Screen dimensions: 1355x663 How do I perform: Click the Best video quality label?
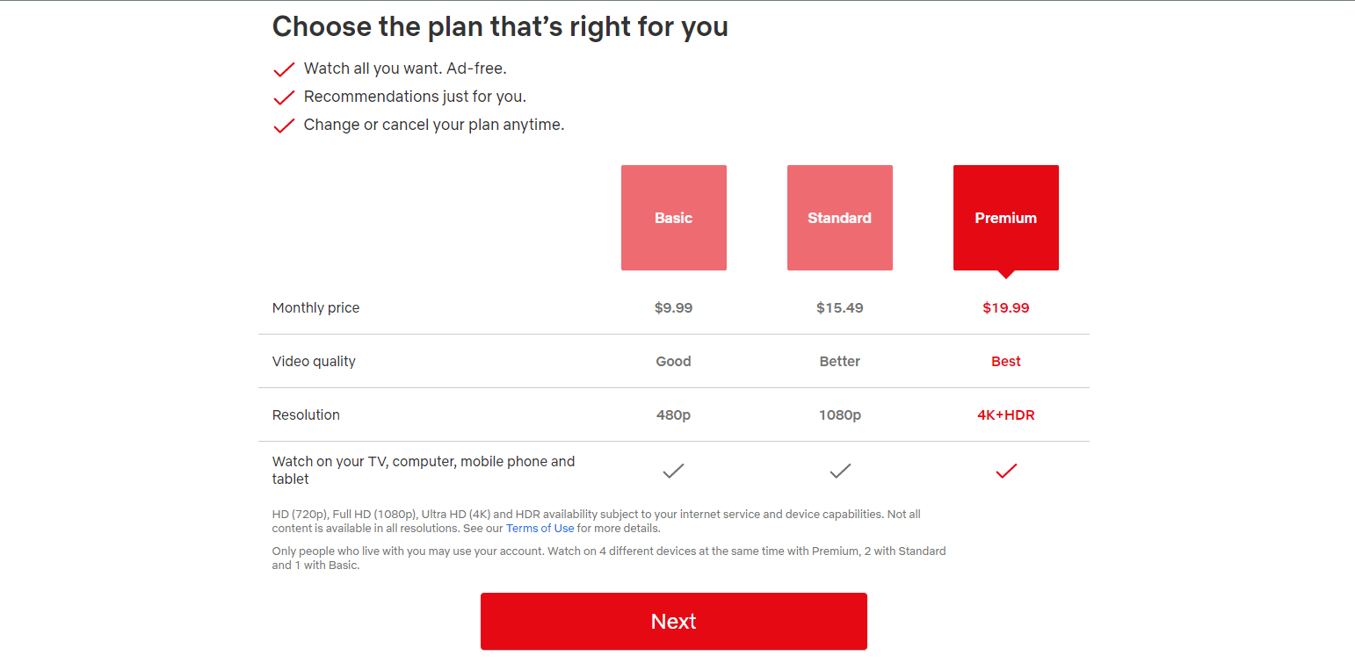click(1006, 362)
